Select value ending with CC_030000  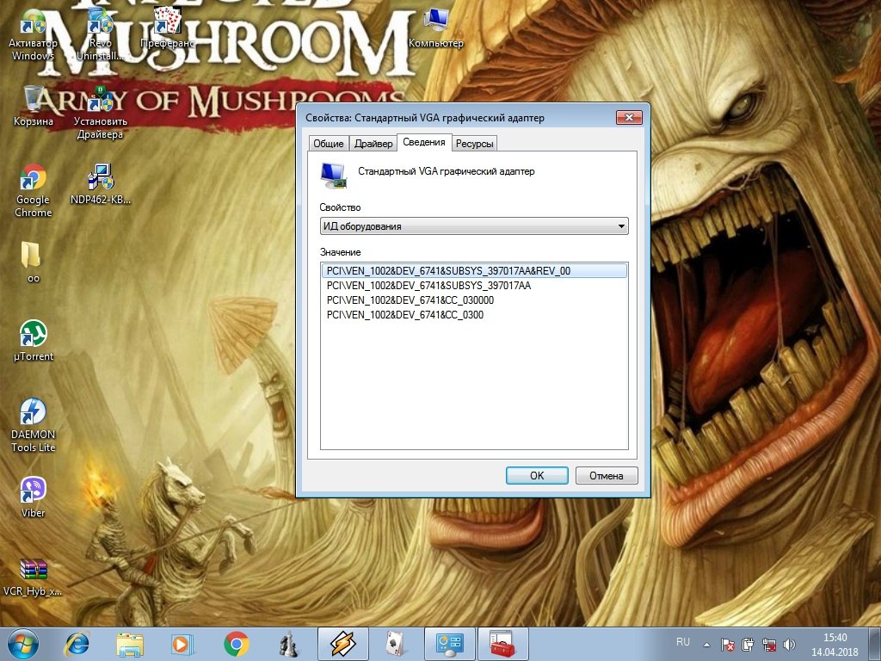pyautogui.click(x=410, y=300)
